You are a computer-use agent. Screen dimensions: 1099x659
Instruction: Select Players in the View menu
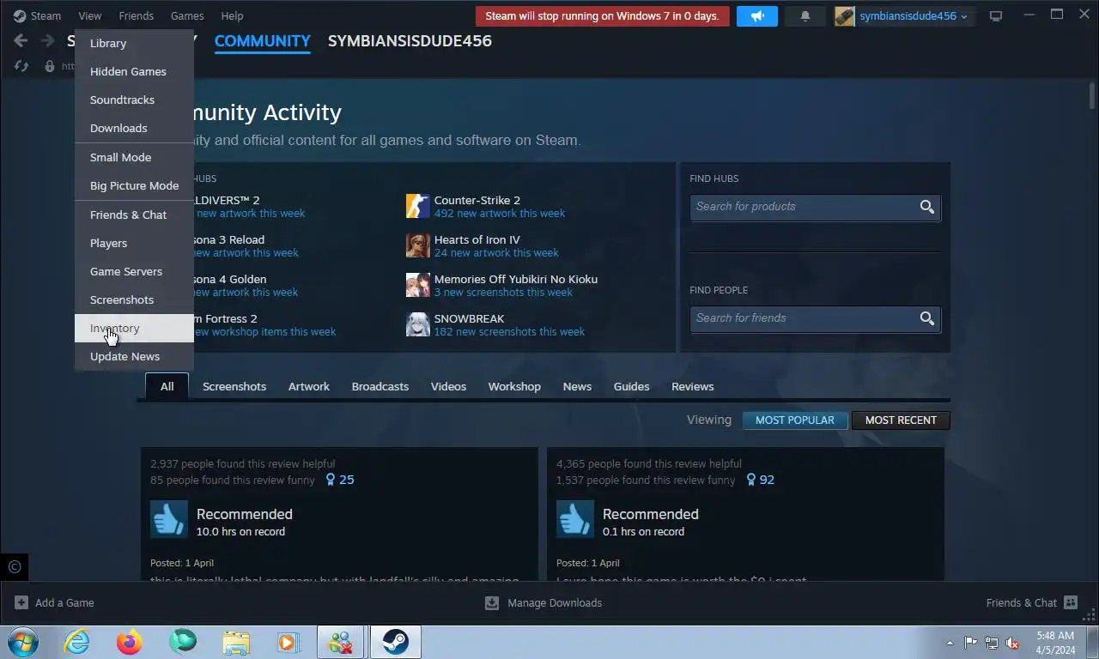pyautogui.click(x=134, y=243)
